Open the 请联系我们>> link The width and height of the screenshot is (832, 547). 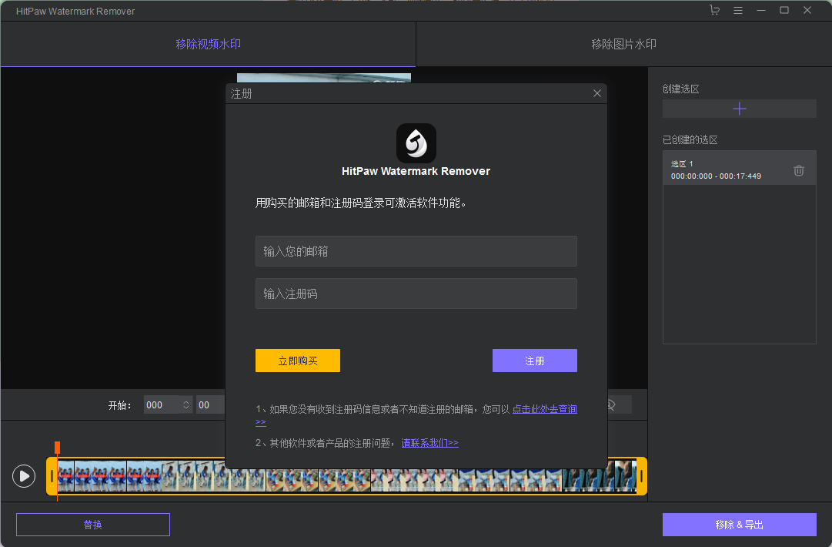click(429, 443)
